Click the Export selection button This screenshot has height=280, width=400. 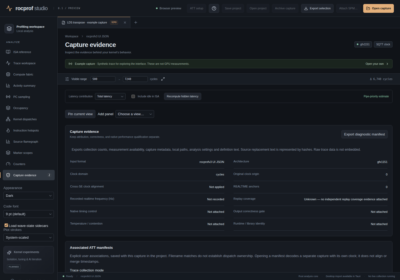[x=317, y=8]
